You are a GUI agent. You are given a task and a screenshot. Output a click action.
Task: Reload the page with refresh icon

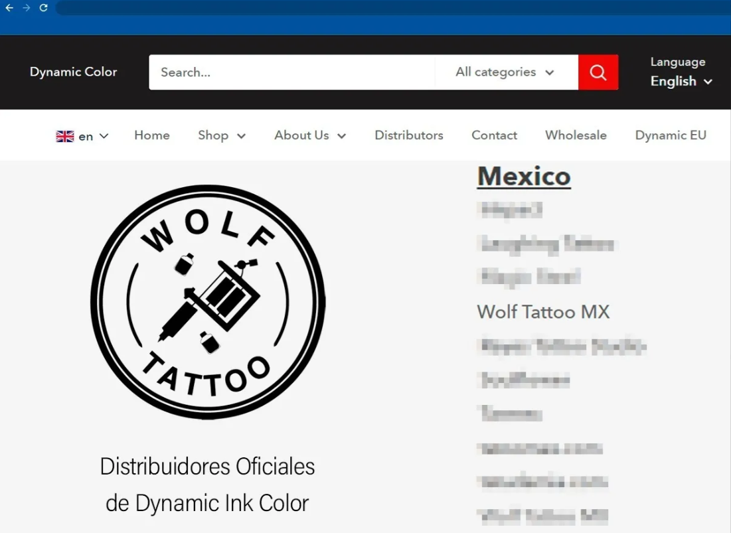[x=44, y=8]
